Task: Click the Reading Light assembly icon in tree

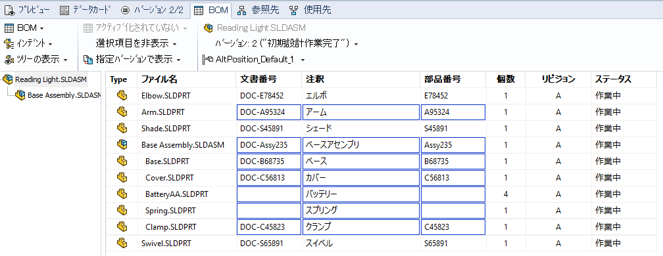Action: click(8, 79)
